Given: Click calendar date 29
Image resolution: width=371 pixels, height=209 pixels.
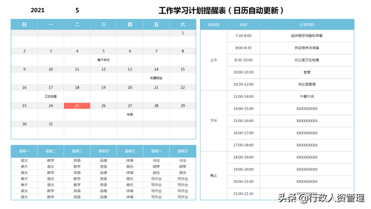Looking at the screenshot, I should pyautogui.click(x=183, y=106).
